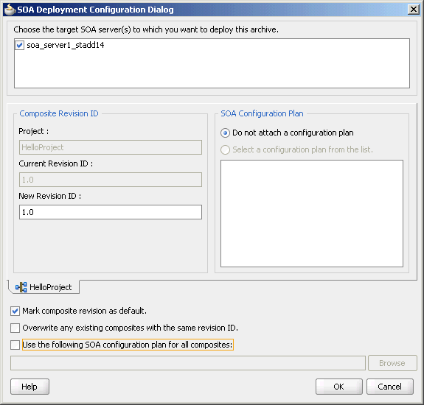The height and width of the screenshot is (405, 424).
Task: Confirm deployment with OK button
Action: (338, 387)
